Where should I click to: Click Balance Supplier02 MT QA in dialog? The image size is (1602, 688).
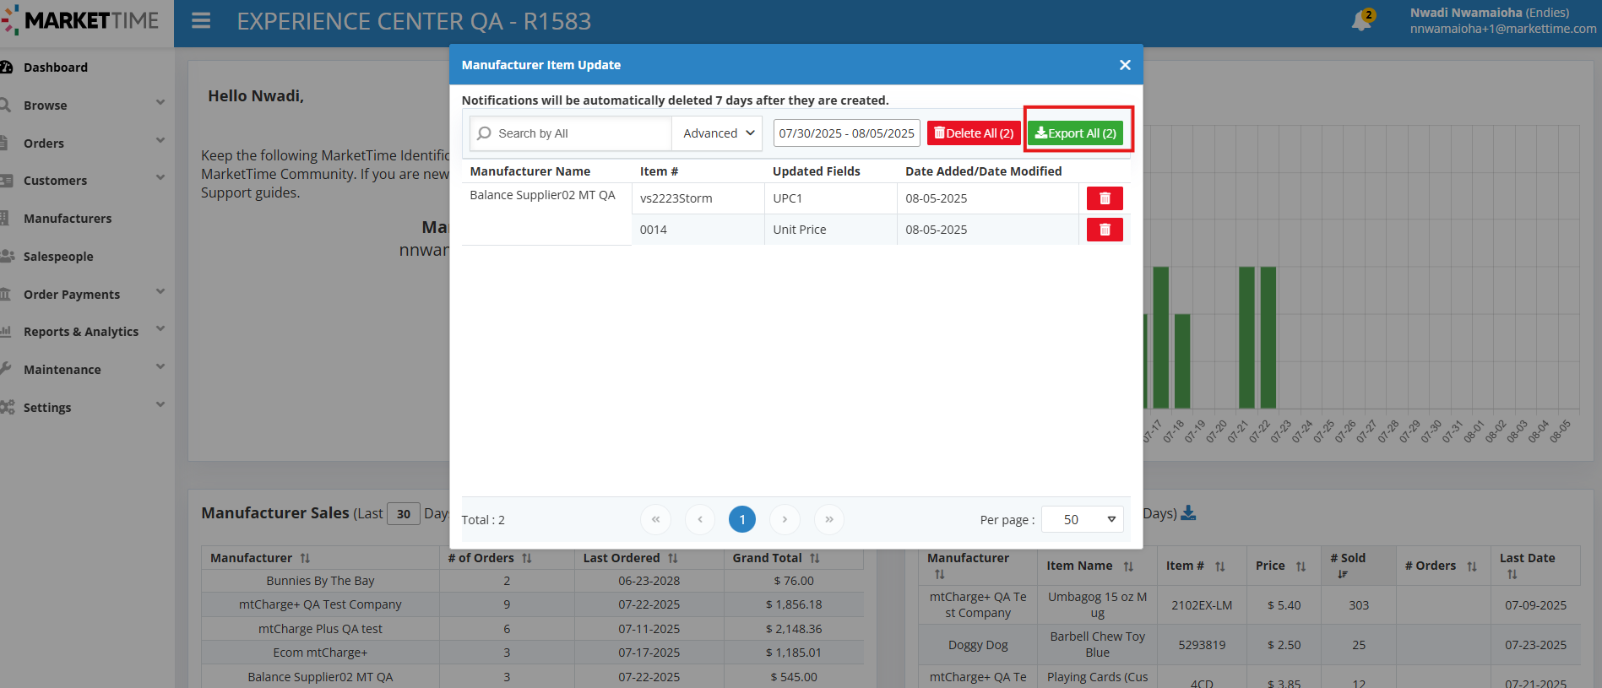click(542, 195)
